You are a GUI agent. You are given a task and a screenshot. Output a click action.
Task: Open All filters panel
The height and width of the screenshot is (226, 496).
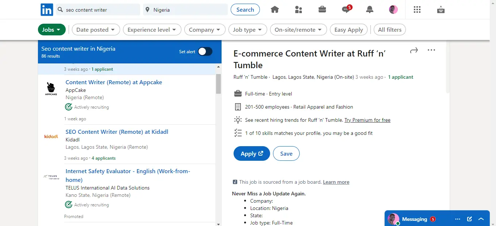(390, 30)
